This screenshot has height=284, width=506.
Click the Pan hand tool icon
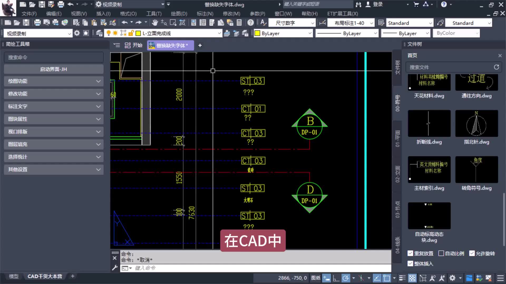pos(155,23)
